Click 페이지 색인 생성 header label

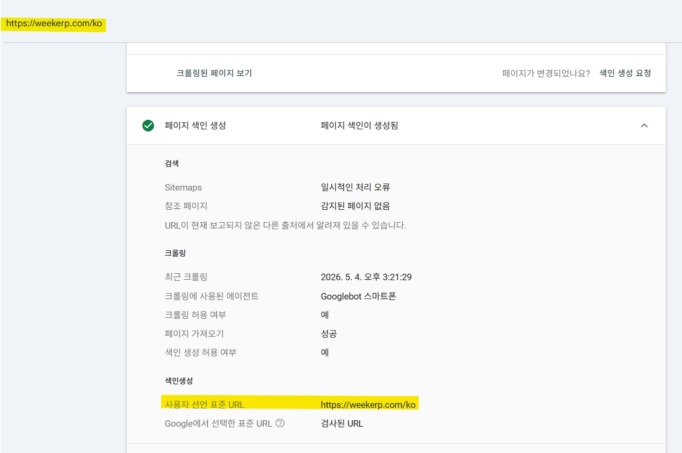(195, 126)
